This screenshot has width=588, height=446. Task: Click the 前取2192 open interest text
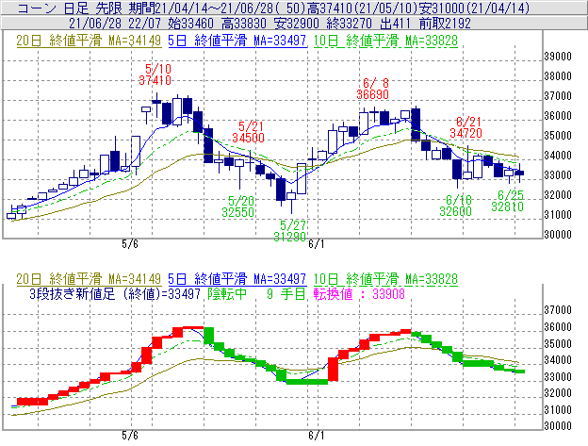tap(445, 24)
